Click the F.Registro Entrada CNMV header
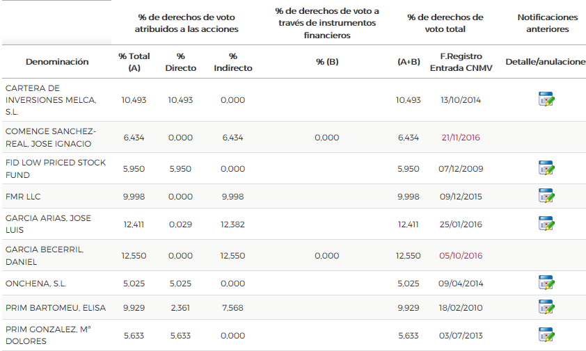The height and width of the screenshot is (351, 586). (x=461, y=62)
